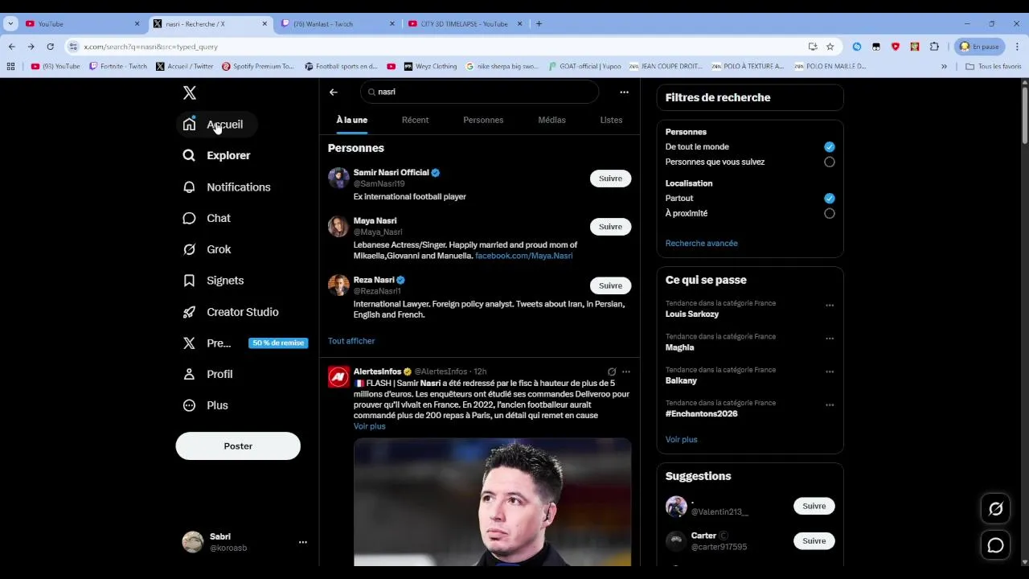Select 'Personnes que vous suivez' radio option
1029x579 pixels.
coord(830,162)
